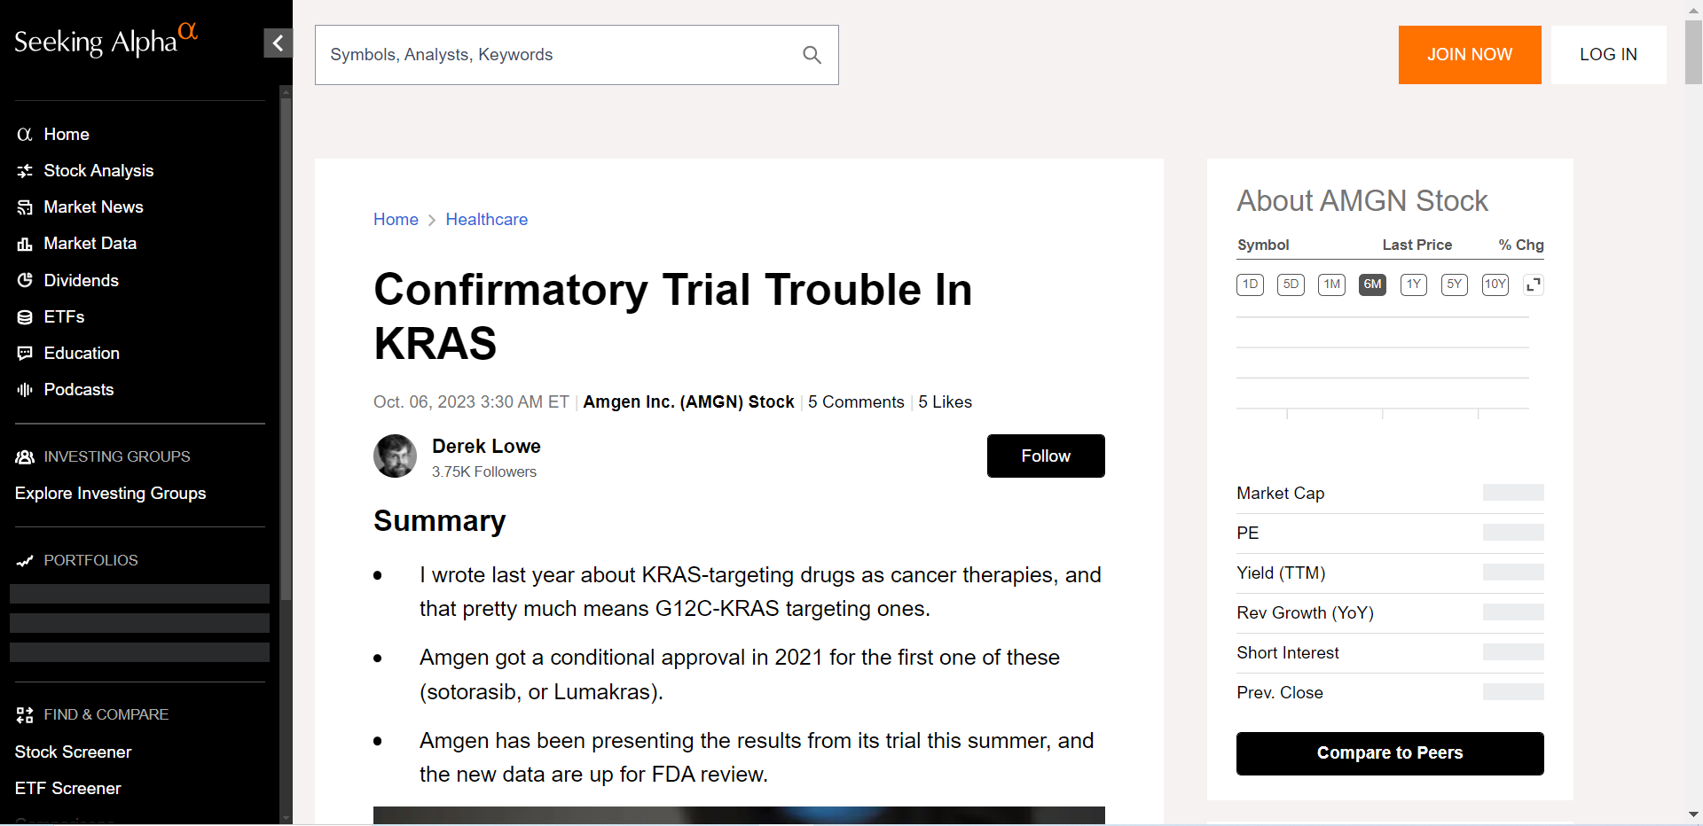Select the 1D chart range
The image size is (1703, 826).
click(x=1250, y=284)
